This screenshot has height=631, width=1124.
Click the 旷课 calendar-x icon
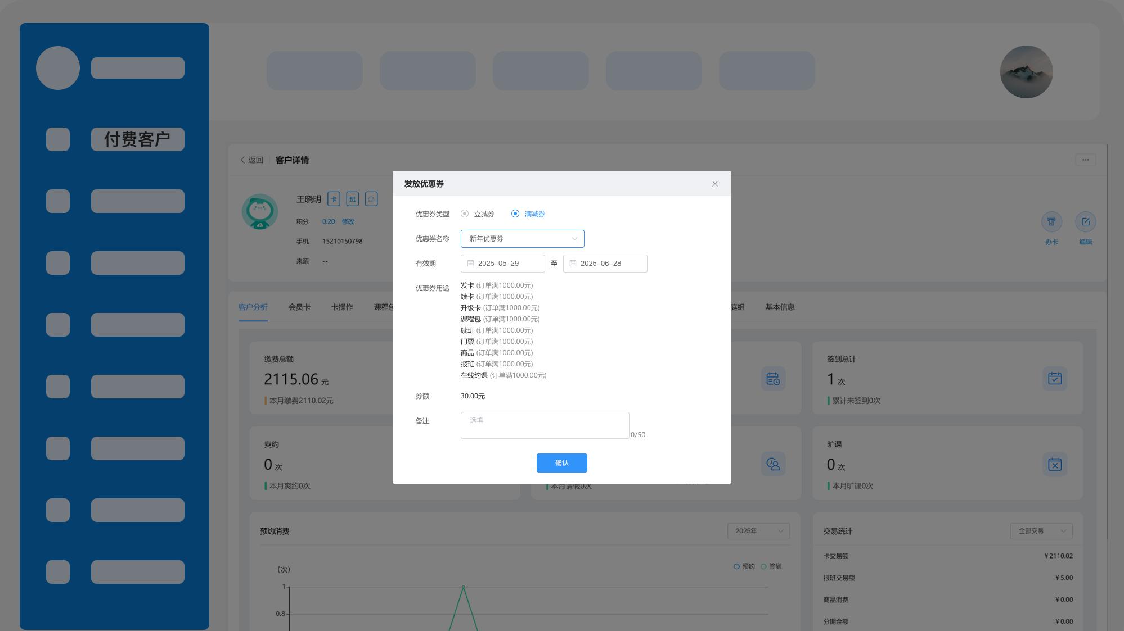click(1054, 465)
